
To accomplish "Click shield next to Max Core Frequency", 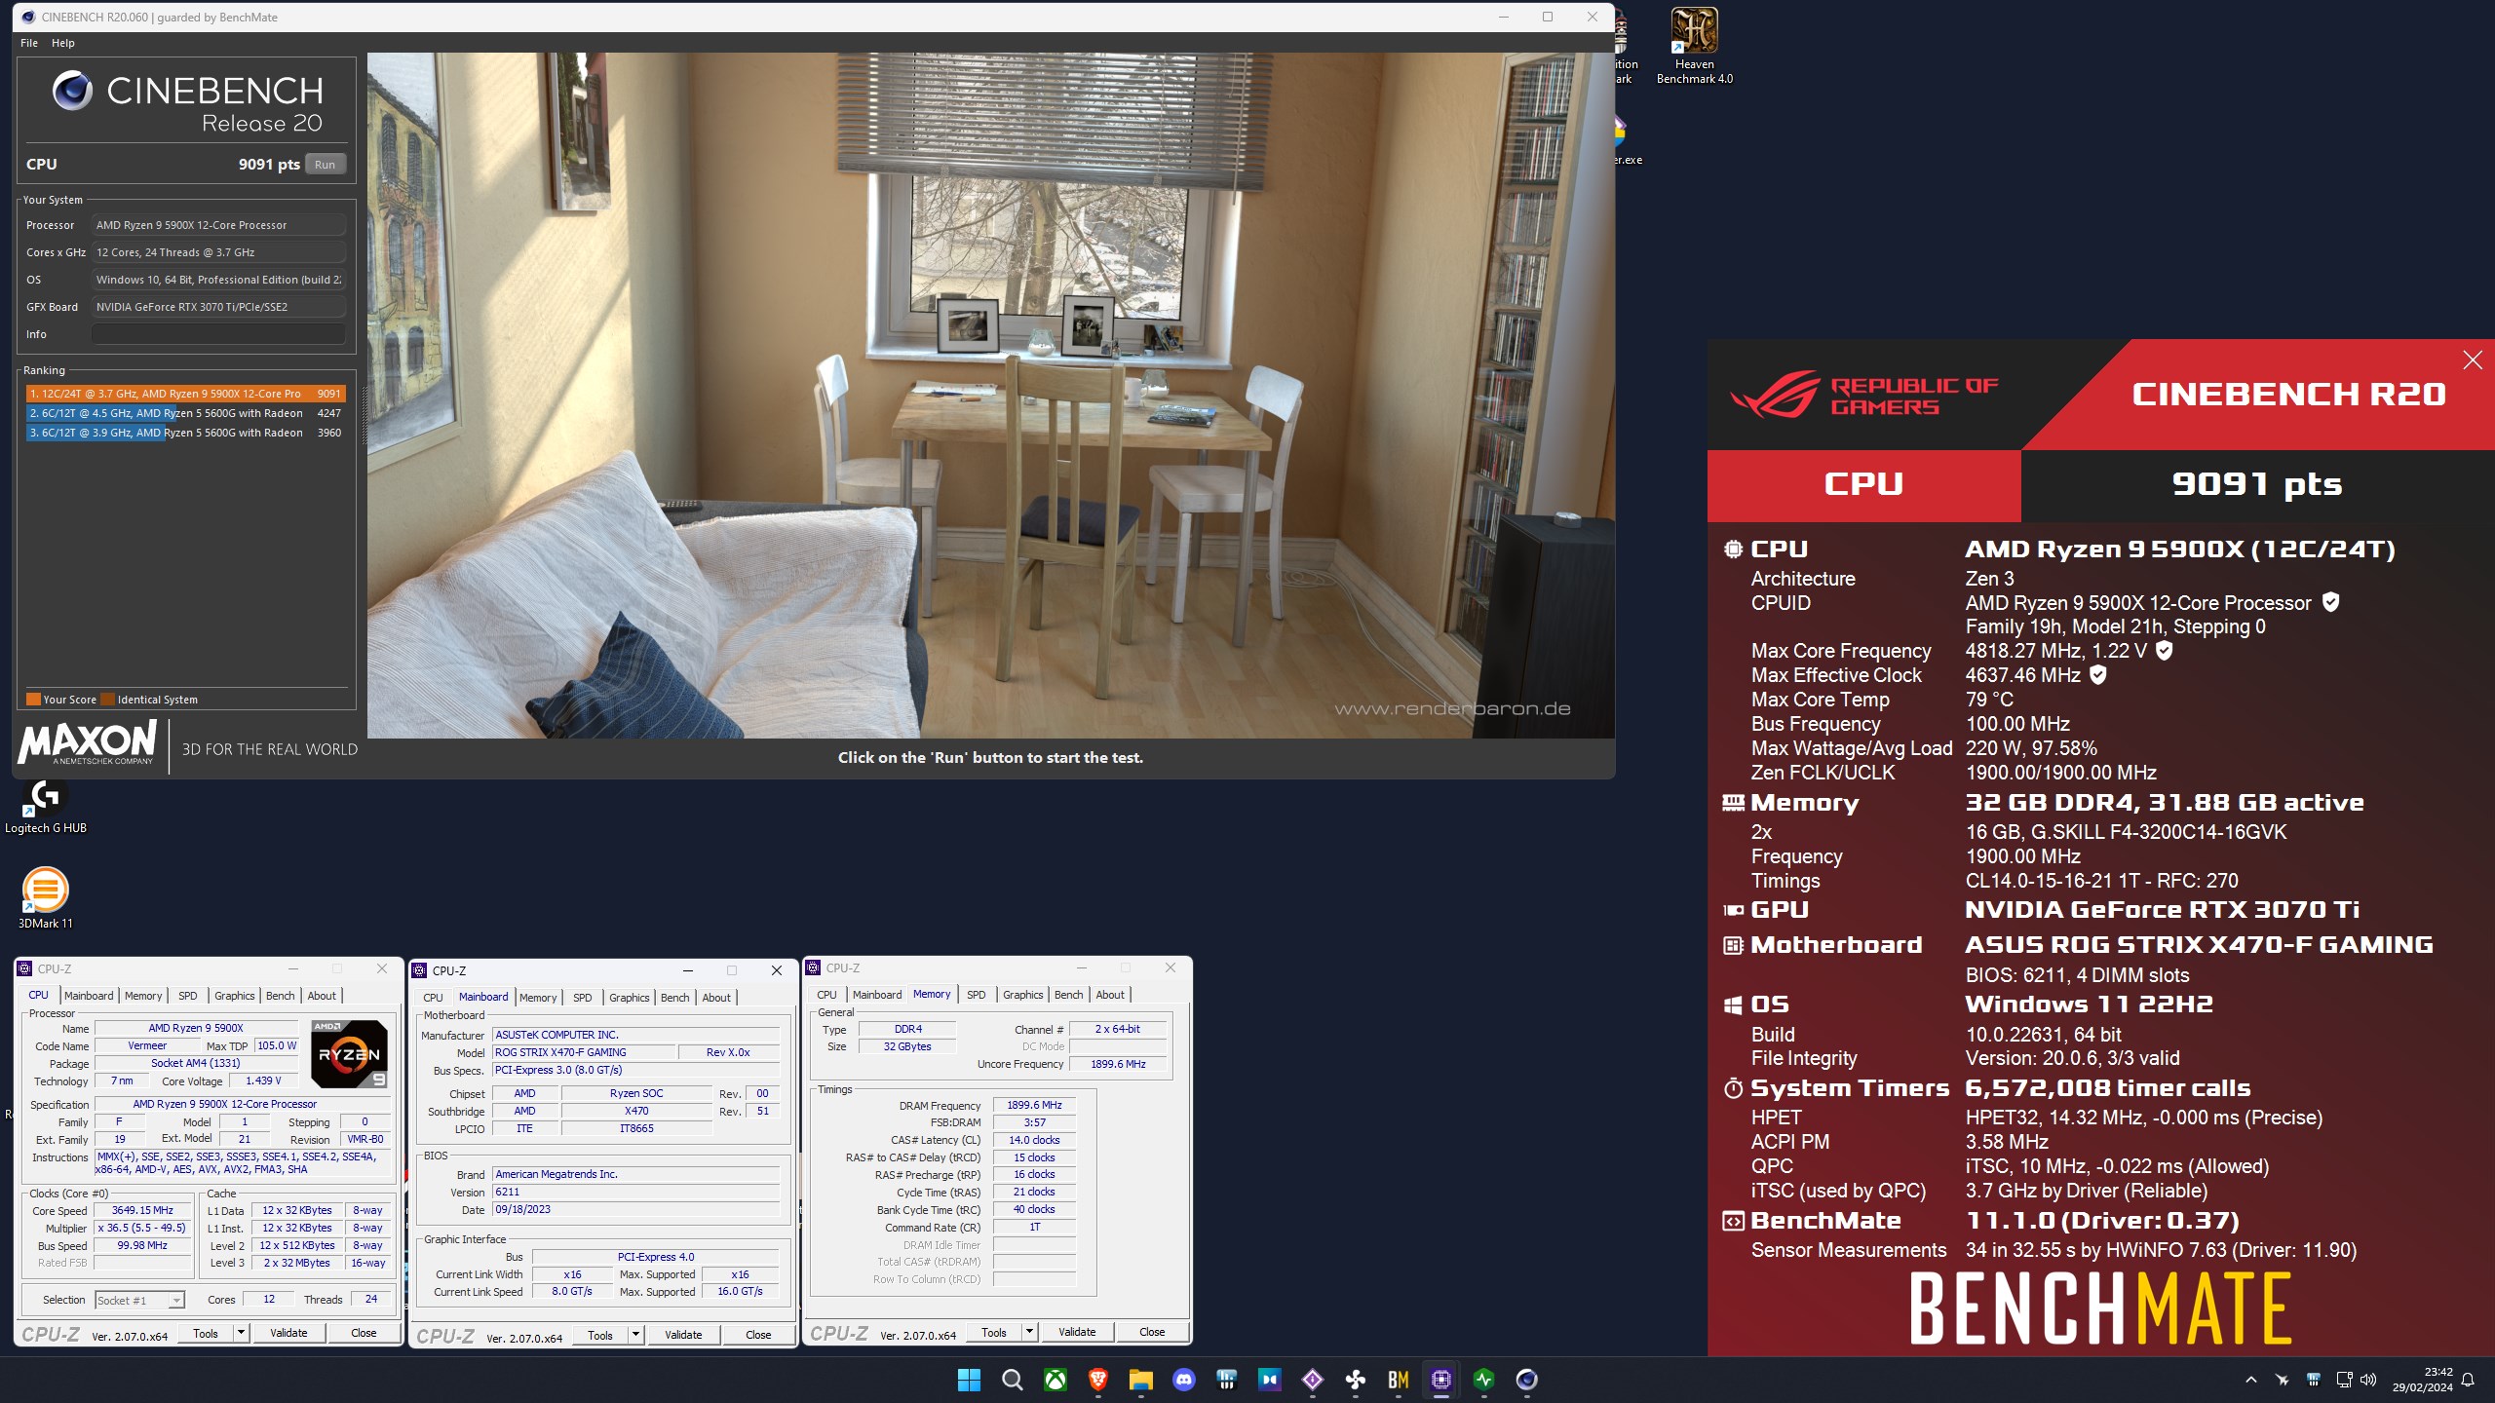I will [x=2164, y=651].
